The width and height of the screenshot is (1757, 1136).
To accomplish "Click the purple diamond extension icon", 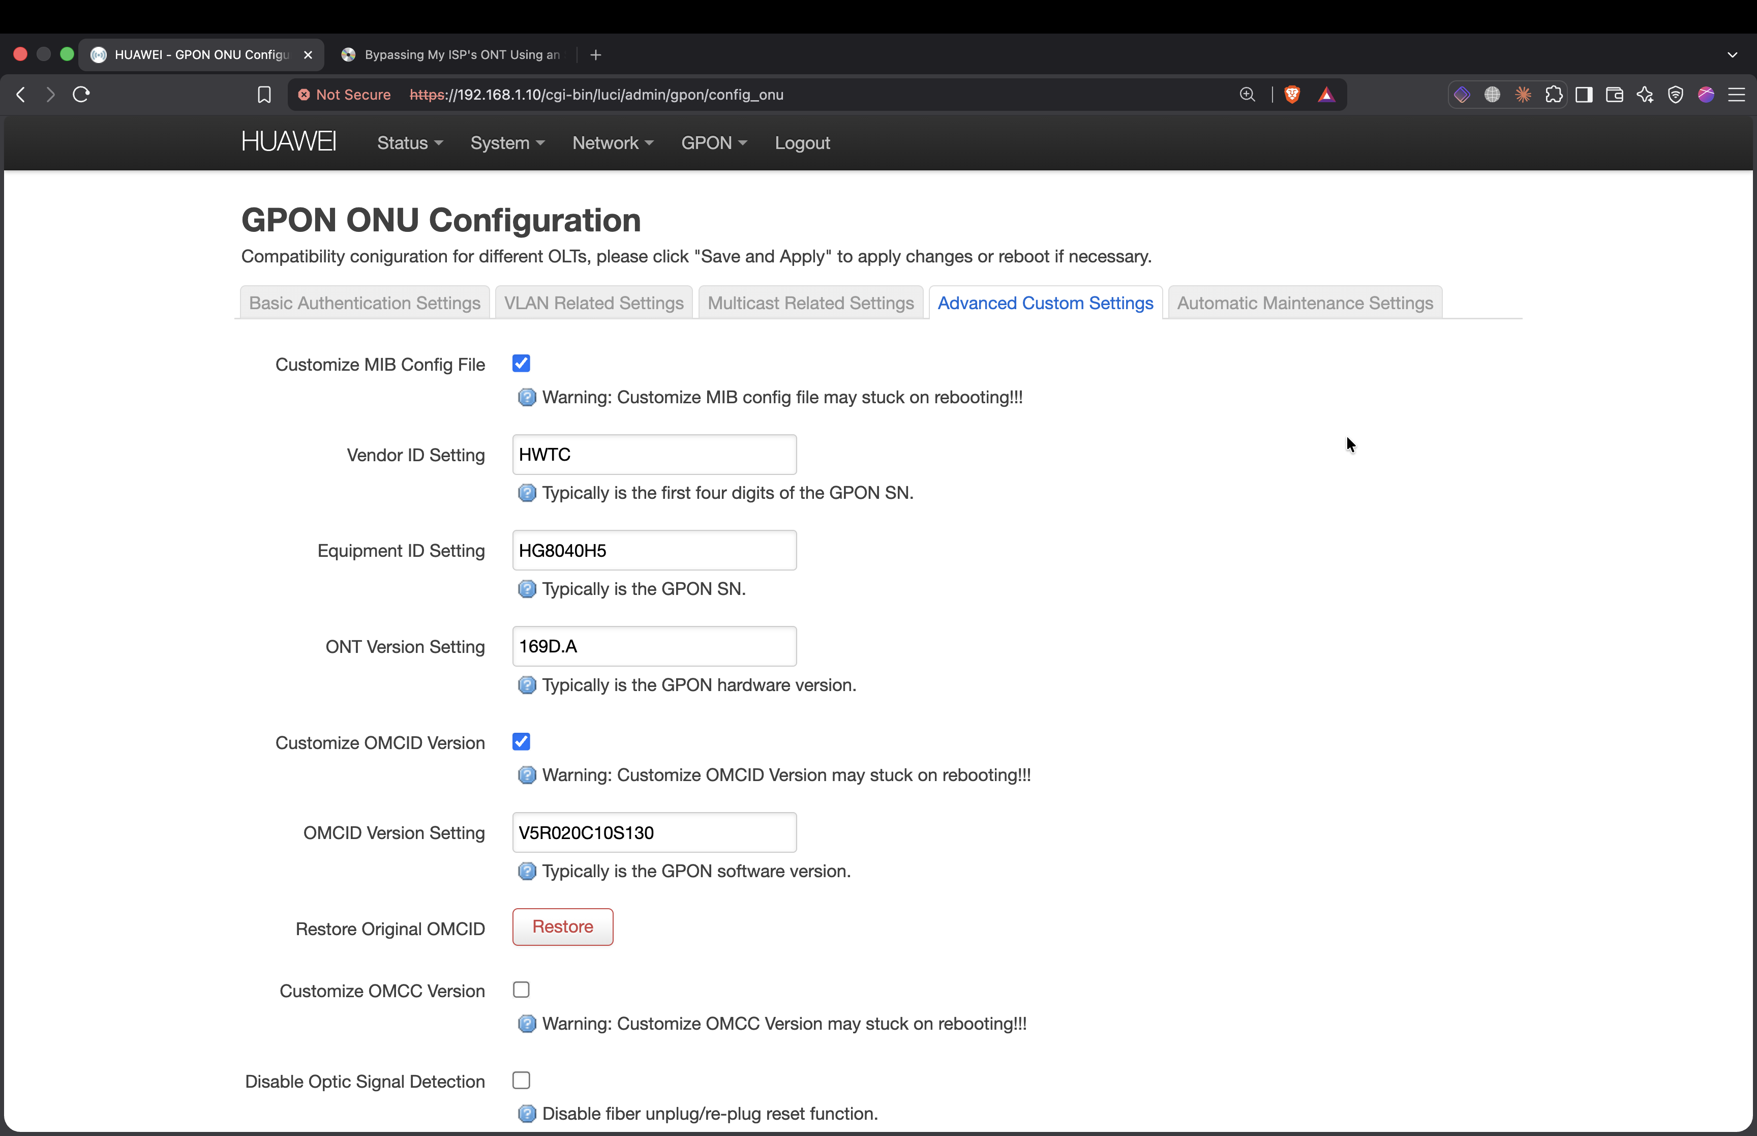I will coord(1461,95).
